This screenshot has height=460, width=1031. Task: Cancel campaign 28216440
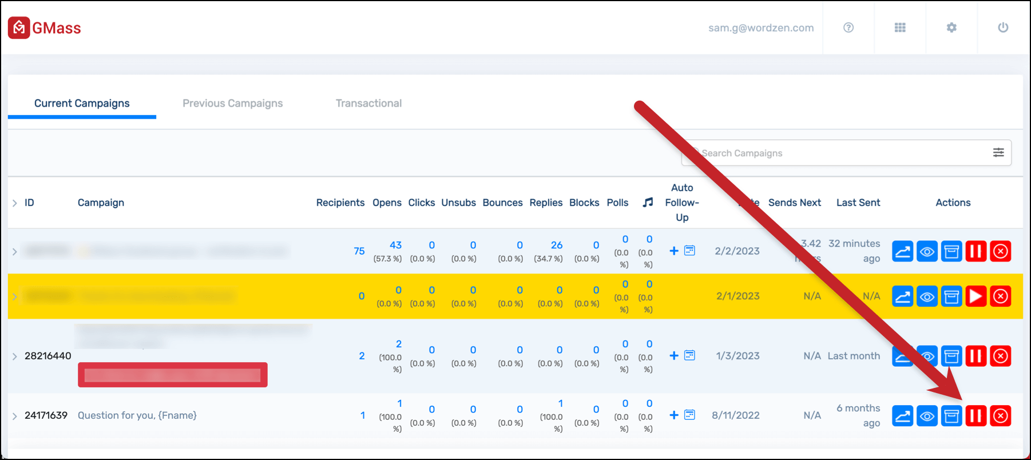pos(1001,356)
